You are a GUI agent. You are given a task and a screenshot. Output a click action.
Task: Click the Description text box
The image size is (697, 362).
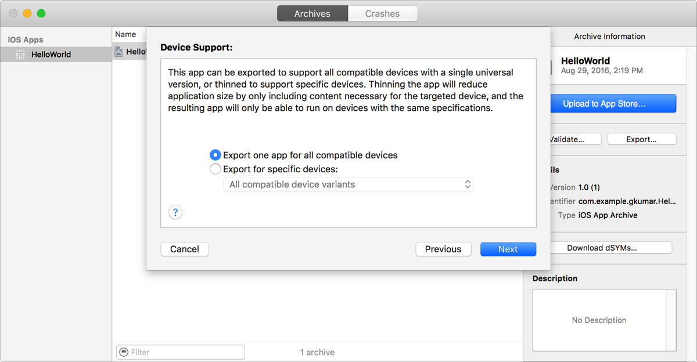point(599,320)
